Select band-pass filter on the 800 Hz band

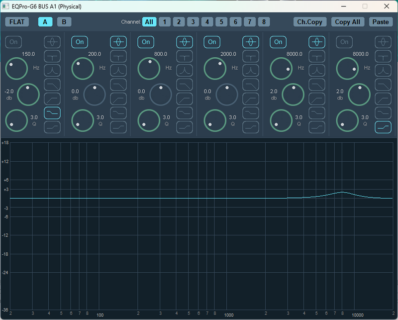[185, 71]
